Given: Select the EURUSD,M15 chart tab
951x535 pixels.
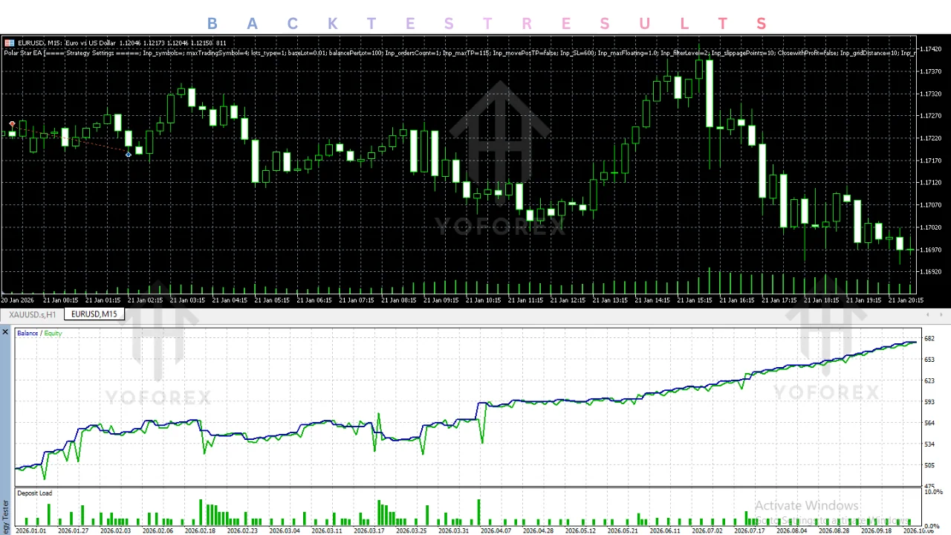Looking at the screenshot, I should (94, 314).
